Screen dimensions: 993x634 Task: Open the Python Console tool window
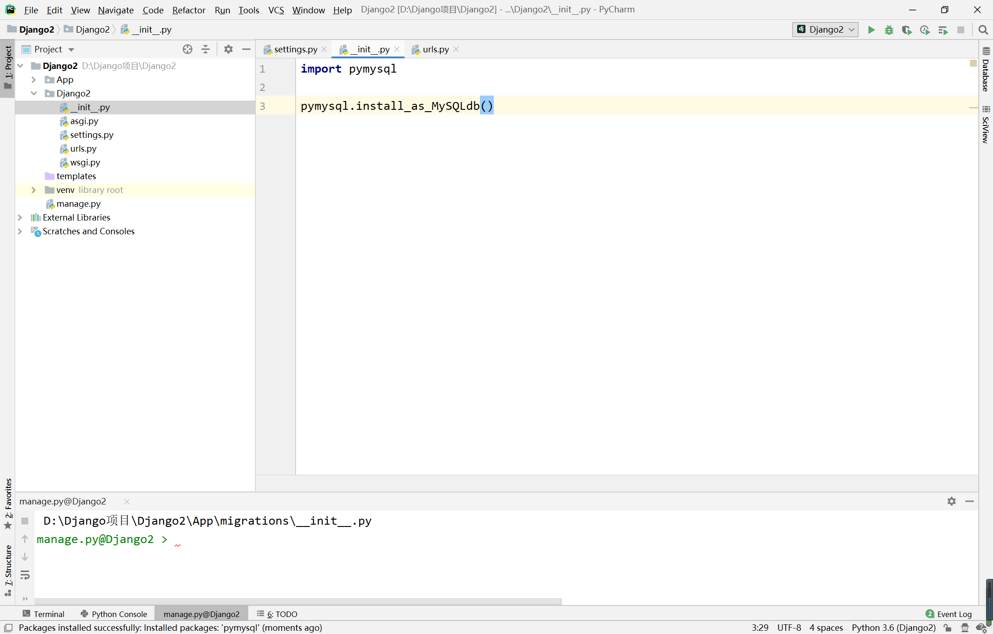114,614
